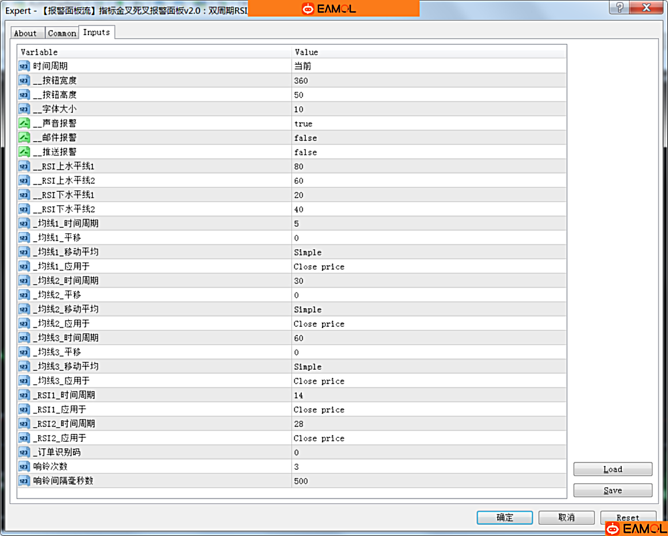Click the green boolean icon for __声音报警
This screenshot has width=668, height=536.
[24, 124]
